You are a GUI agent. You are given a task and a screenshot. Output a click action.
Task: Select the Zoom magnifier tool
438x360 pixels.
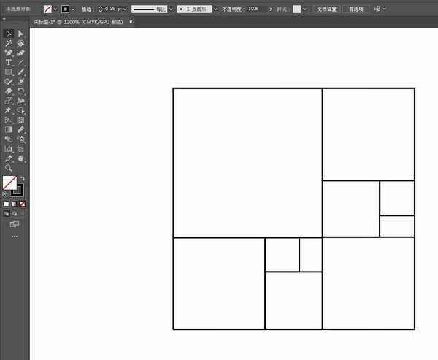(x=8, y=167)
